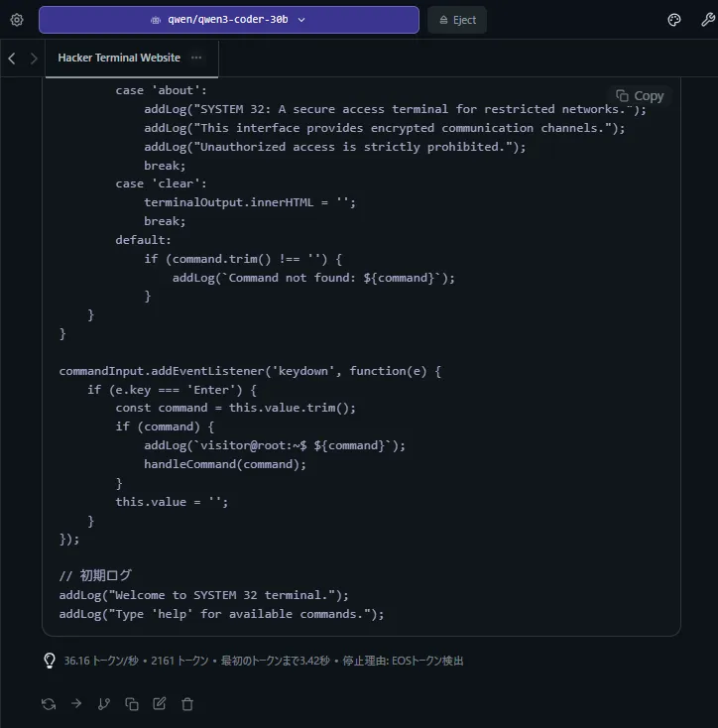This screenshot has height=728, width=718.
Task: Click the continue arrow icon below message
Action: pos(76,704)
